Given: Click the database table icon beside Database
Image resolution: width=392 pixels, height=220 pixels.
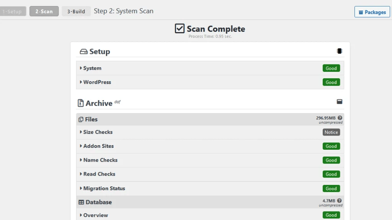Looking at the screenshot, I should tap(82, 202).
